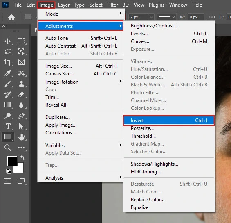Select the Clone Stamp tool
This screenshot has height=223, width=231.
[x=21, y=84]
